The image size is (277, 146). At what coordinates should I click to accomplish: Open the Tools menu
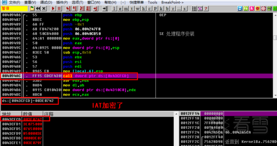pyautogui.click(x=153, y=2)
